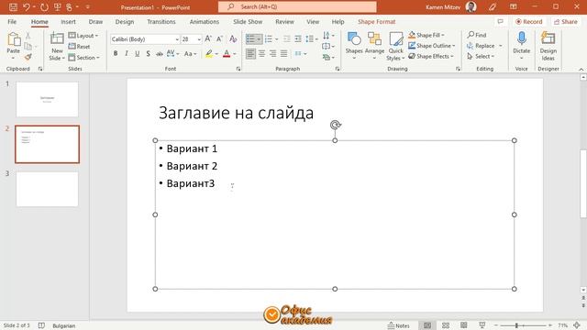Fit slide to current window

(x=577, y=325)
